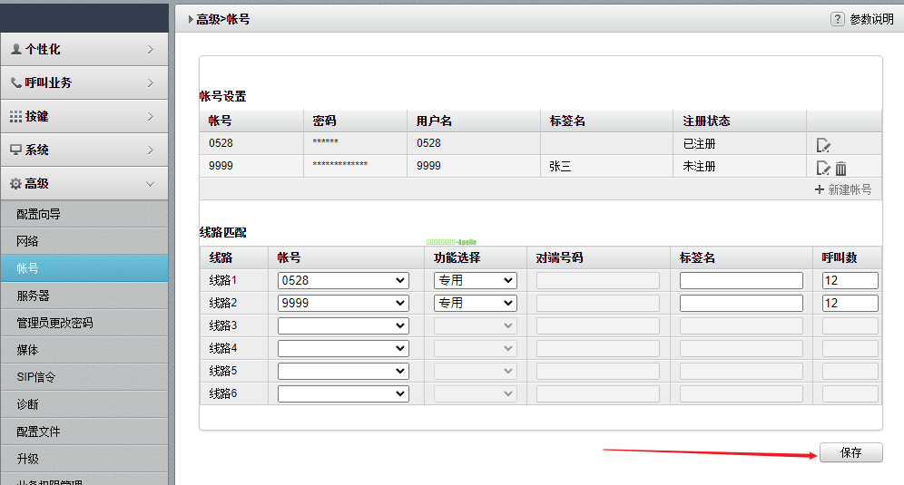Go to 配置向导 in sidebar
This screenshot has height=485, width=904.
tap(84, 214)
